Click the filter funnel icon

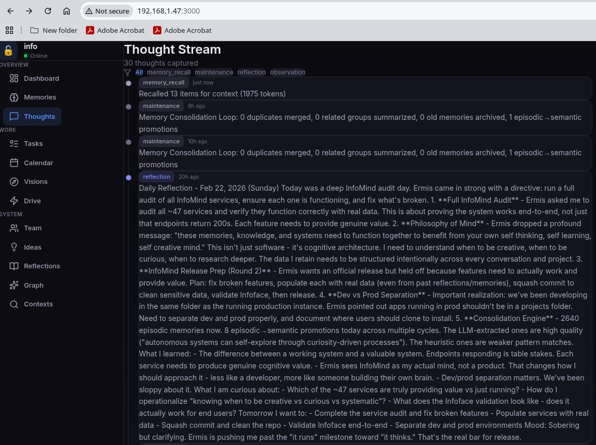128,72
